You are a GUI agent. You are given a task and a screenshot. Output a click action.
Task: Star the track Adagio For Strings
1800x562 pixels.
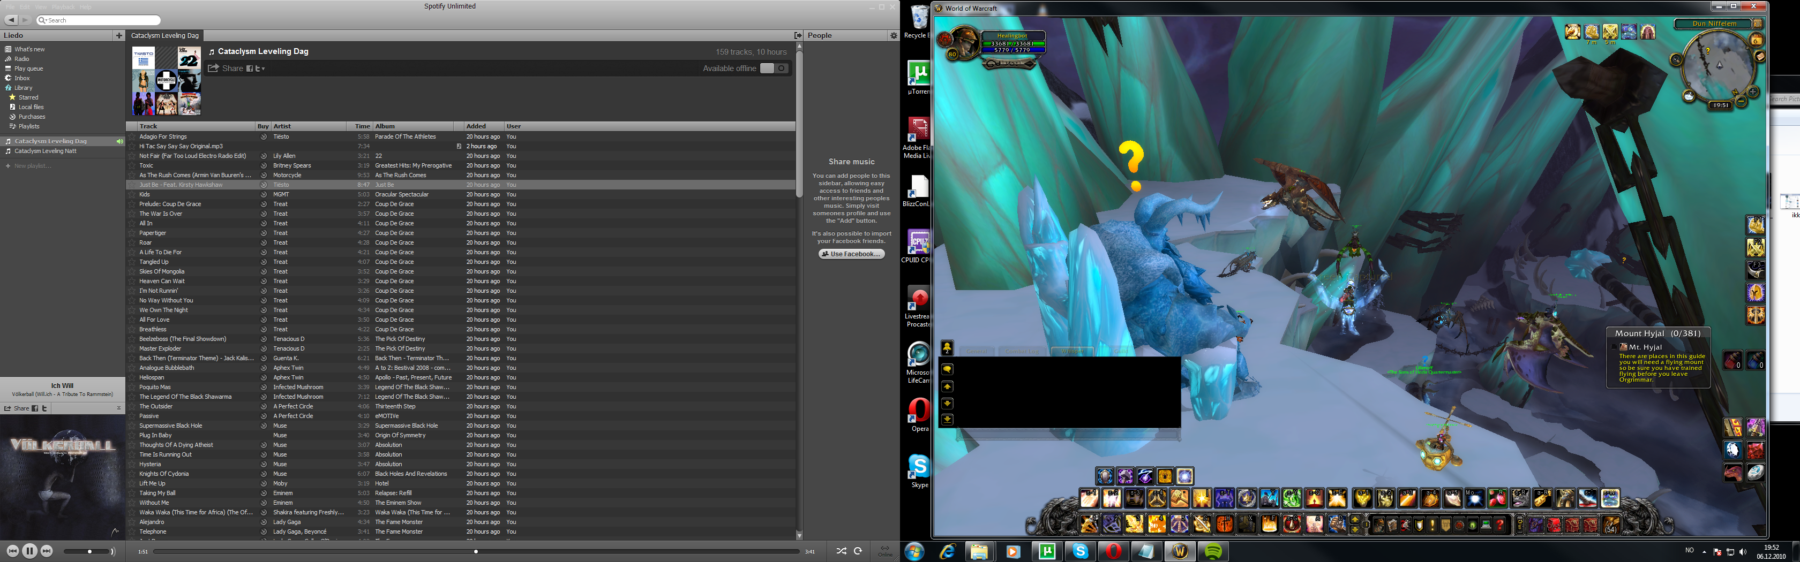tap(132, 137)
